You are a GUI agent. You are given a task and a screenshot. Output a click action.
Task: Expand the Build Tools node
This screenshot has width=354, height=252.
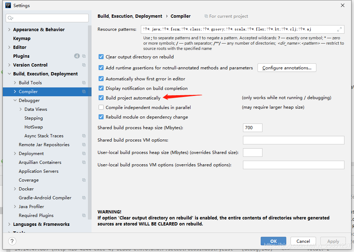pos(15,83)
